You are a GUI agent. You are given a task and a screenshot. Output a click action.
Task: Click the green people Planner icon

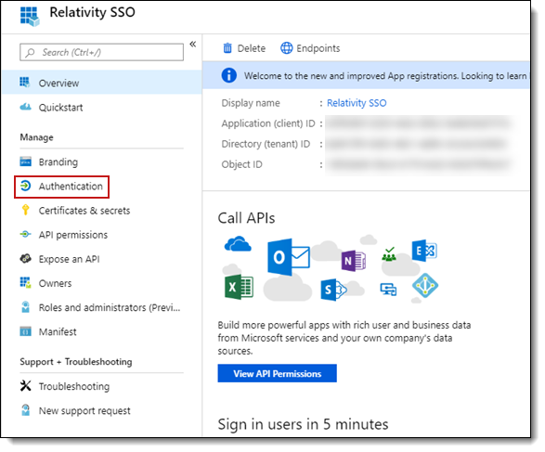tap(389, 254)
